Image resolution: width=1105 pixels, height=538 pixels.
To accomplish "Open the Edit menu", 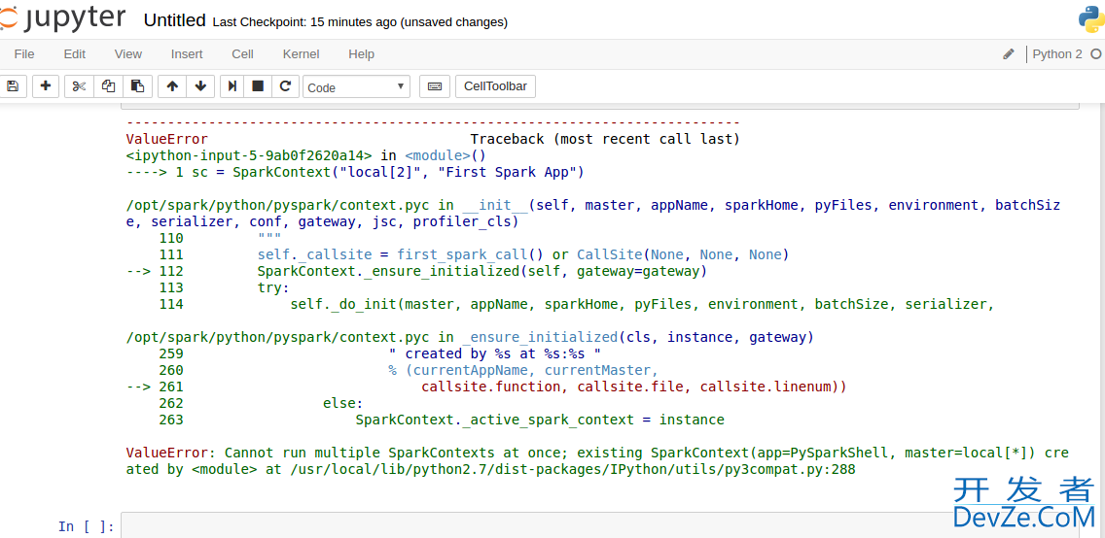I will (75, 54).
